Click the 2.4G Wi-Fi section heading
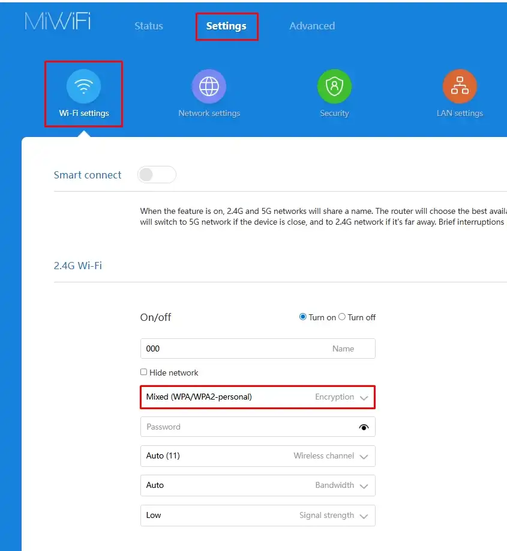 click(78, 265)
